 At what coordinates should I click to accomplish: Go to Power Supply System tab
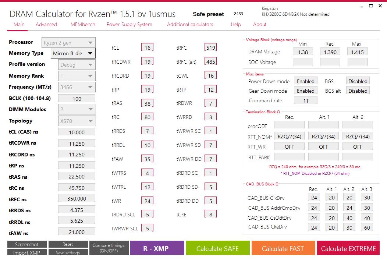pos(129,24)
